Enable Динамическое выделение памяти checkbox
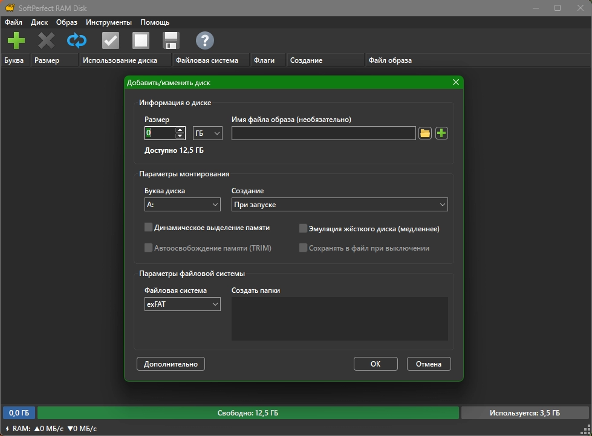The height and width of the screenshot is (436, 592). pyautogui.click(x=149, y=228)
